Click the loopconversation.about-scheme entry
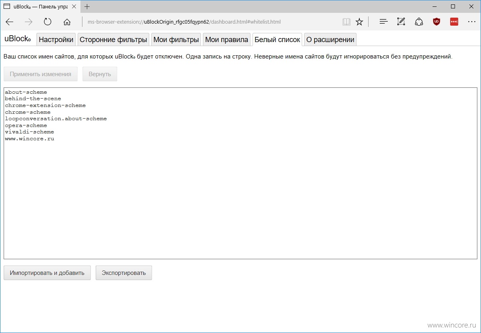The image size is (481, 333). (56, 119)
